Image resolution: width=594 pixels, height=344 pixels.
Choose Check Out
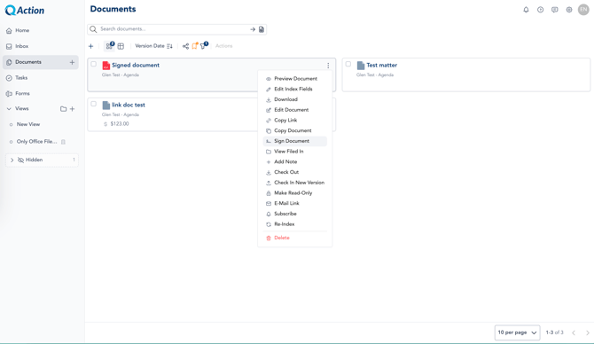[x=294, y=172]
